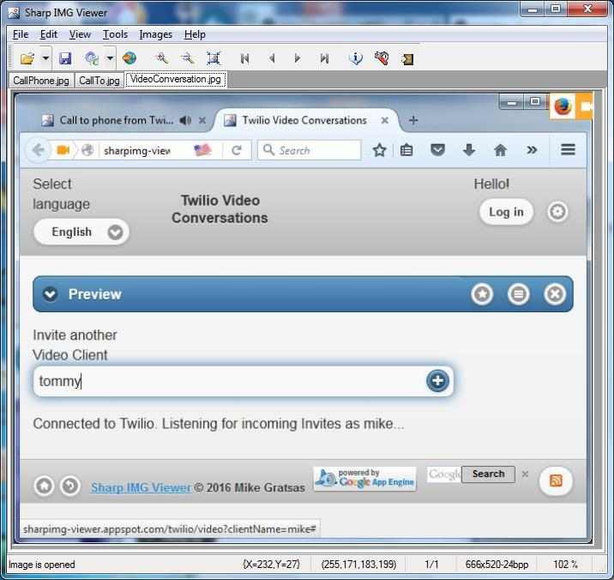Viewport: 614px width, 580px height.
Task: Click the X close icon on the Preview bar
Action: pos(555,294)
